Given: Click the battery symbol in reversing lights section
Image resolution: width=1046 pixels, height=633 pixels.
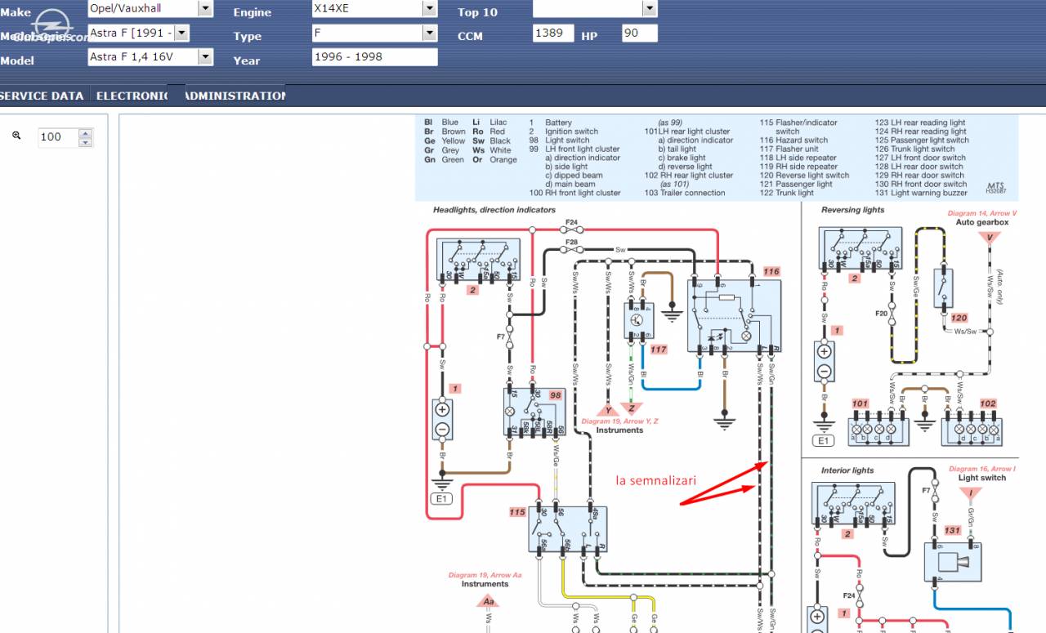Looking at the screenshot, I should tap(825, 363).
